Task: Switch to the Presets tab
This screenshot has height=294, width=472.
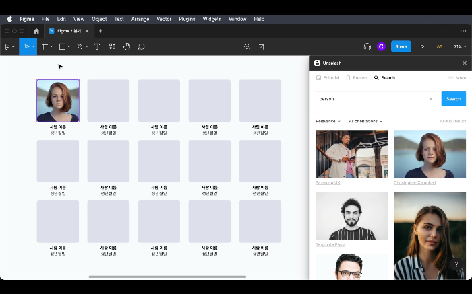Action: [x=357, y=78]
